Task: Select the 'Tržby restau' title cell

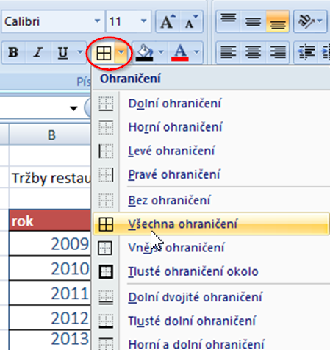Action: [x=50, y=177]
